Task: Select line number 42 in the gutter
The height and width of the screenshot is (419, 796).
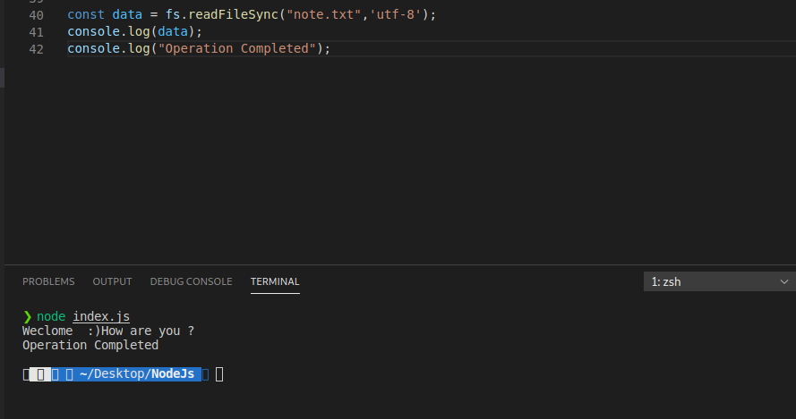Action: pos(36,49)
